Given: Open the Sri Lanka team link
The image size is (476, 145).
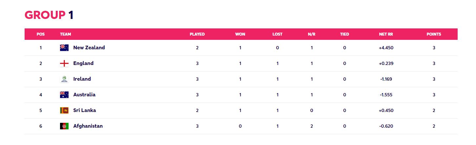Looking at the screenshot, I should [85, 110].
